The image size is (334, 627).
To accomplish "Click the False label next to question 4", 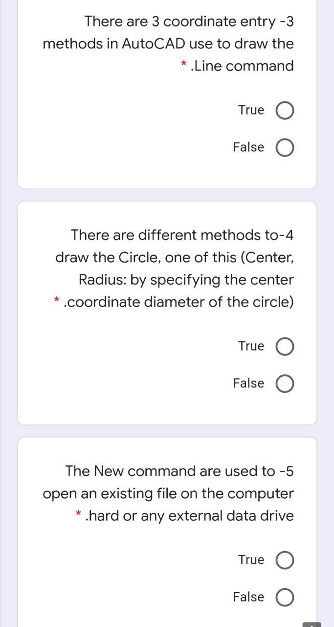I will (247, 383).
